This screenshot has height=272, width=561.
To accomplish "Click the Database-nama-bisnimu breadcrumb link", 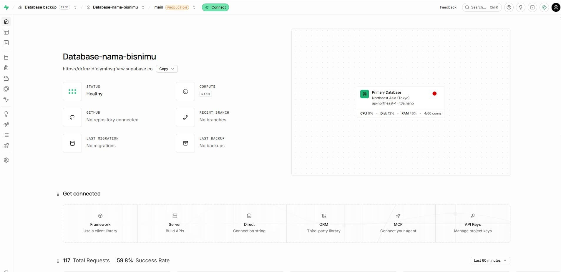I will point(112,7).
